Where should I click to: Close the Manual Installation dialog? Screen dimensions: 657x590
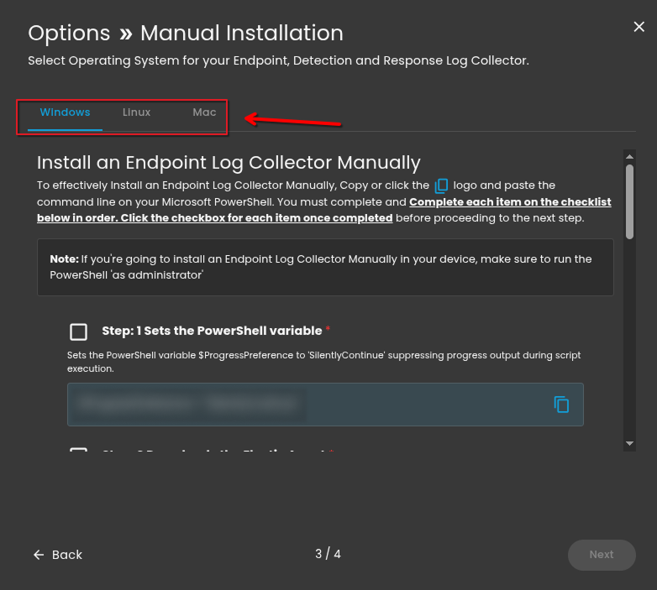click(x=639, y=27)
